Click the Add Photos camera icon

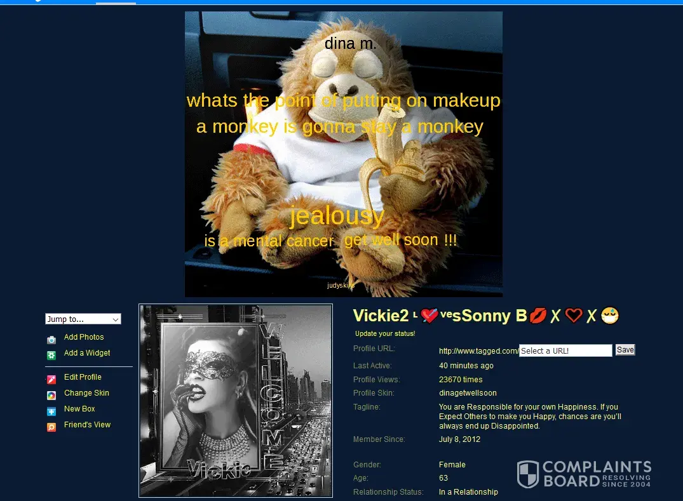[x=51, y=340]
